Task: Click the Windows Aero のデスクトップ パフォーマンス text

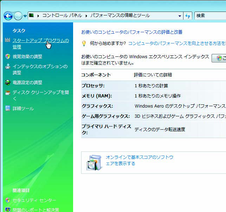Action: click(180, 106)
